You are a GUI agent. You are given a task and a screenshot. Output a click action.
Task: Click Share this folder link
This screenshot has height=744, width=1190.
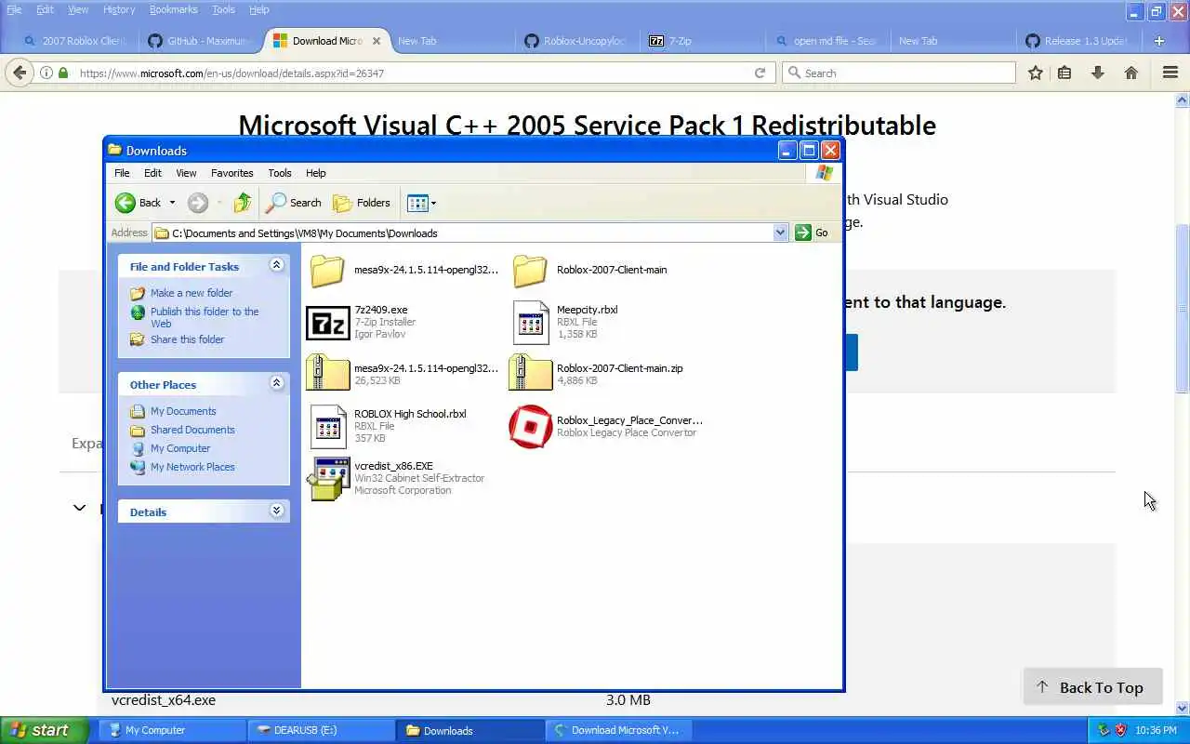click(187, 339)
